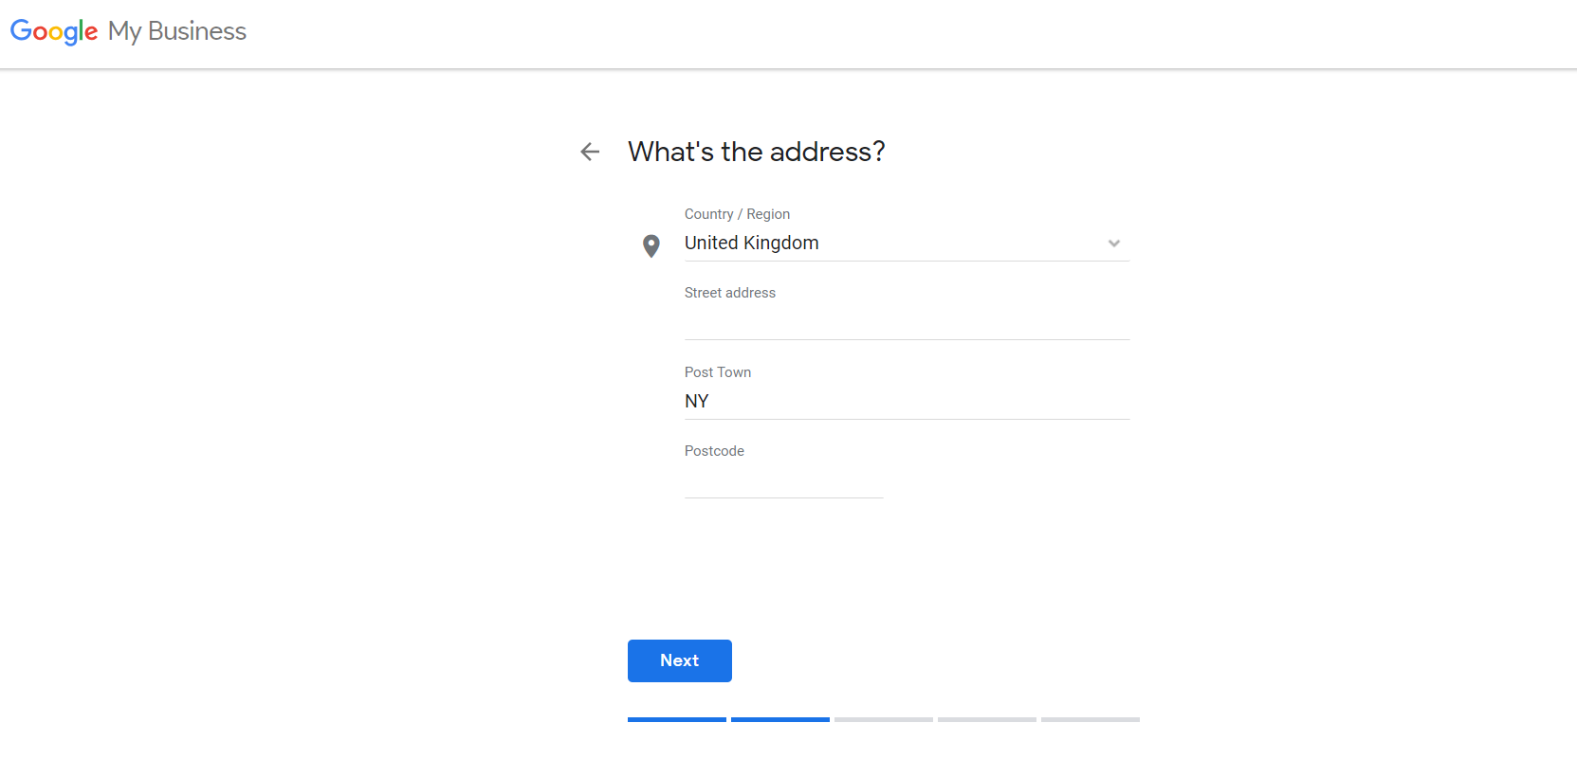Image resolution: width=1577 pixels, height=759 pixels.
Task: Click the last gray progress step bar
Action: click(x=1091, y=720)
